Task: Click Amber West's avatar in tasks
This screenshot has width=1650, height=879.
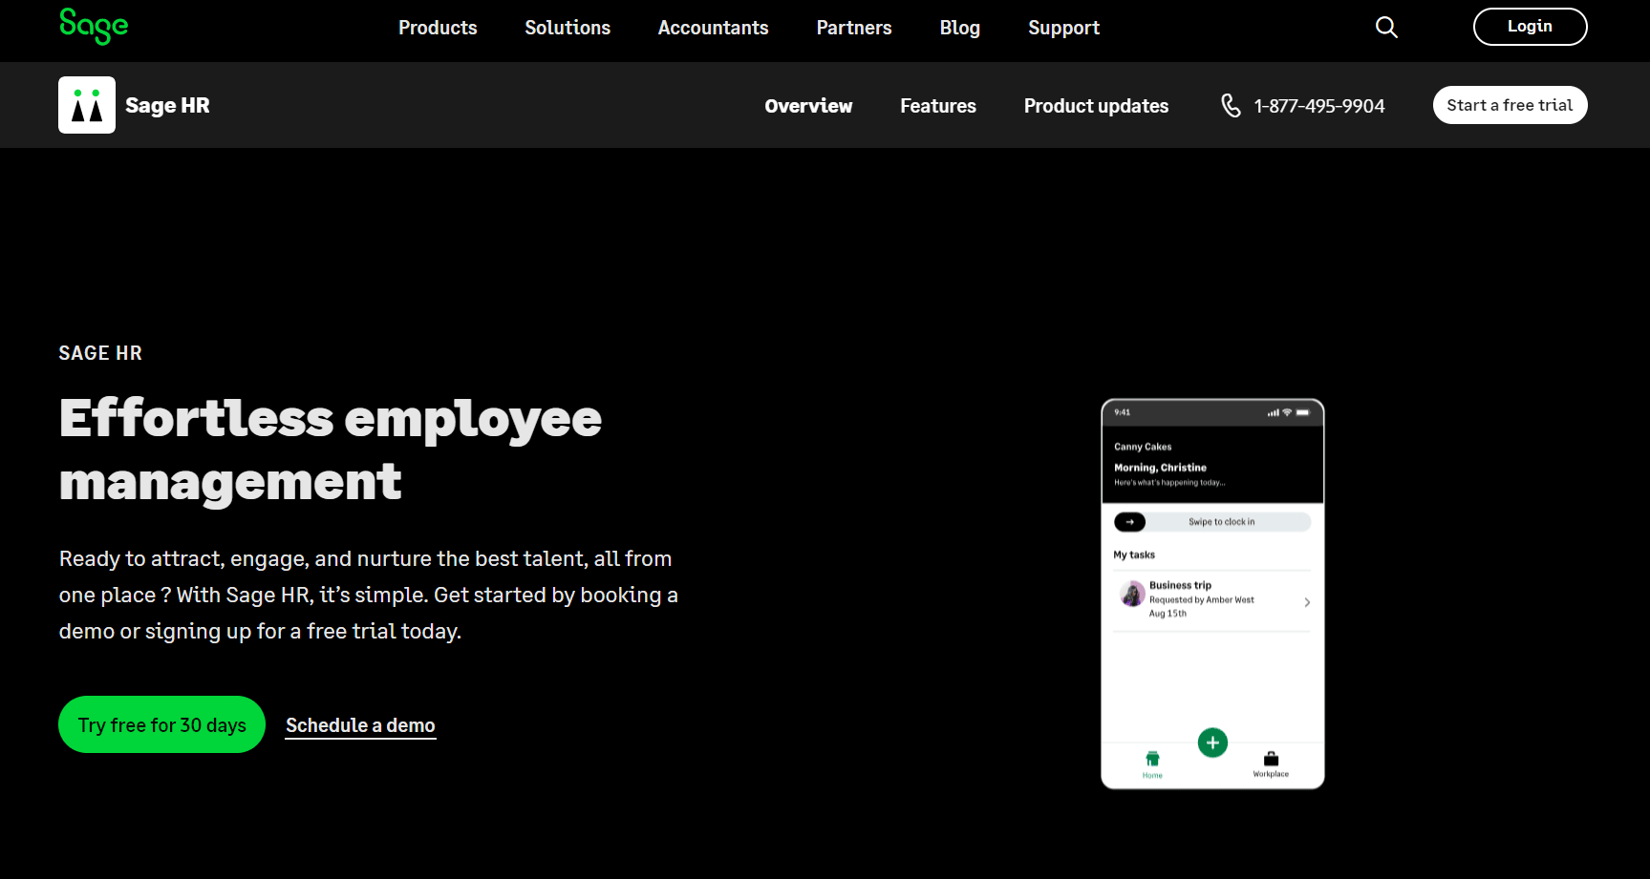Action: pos(1132,594)
